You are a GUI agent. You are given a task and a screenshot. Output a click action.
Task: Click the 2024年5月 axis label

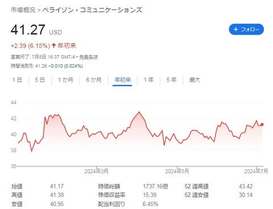177,172
